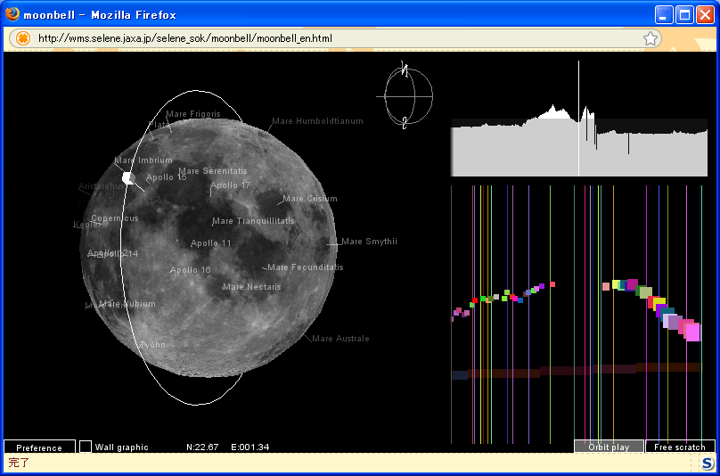Select the Apollo 11 landing site label
Screen dimensions: 720x476
pyautogui.click(x=211, y=243)
